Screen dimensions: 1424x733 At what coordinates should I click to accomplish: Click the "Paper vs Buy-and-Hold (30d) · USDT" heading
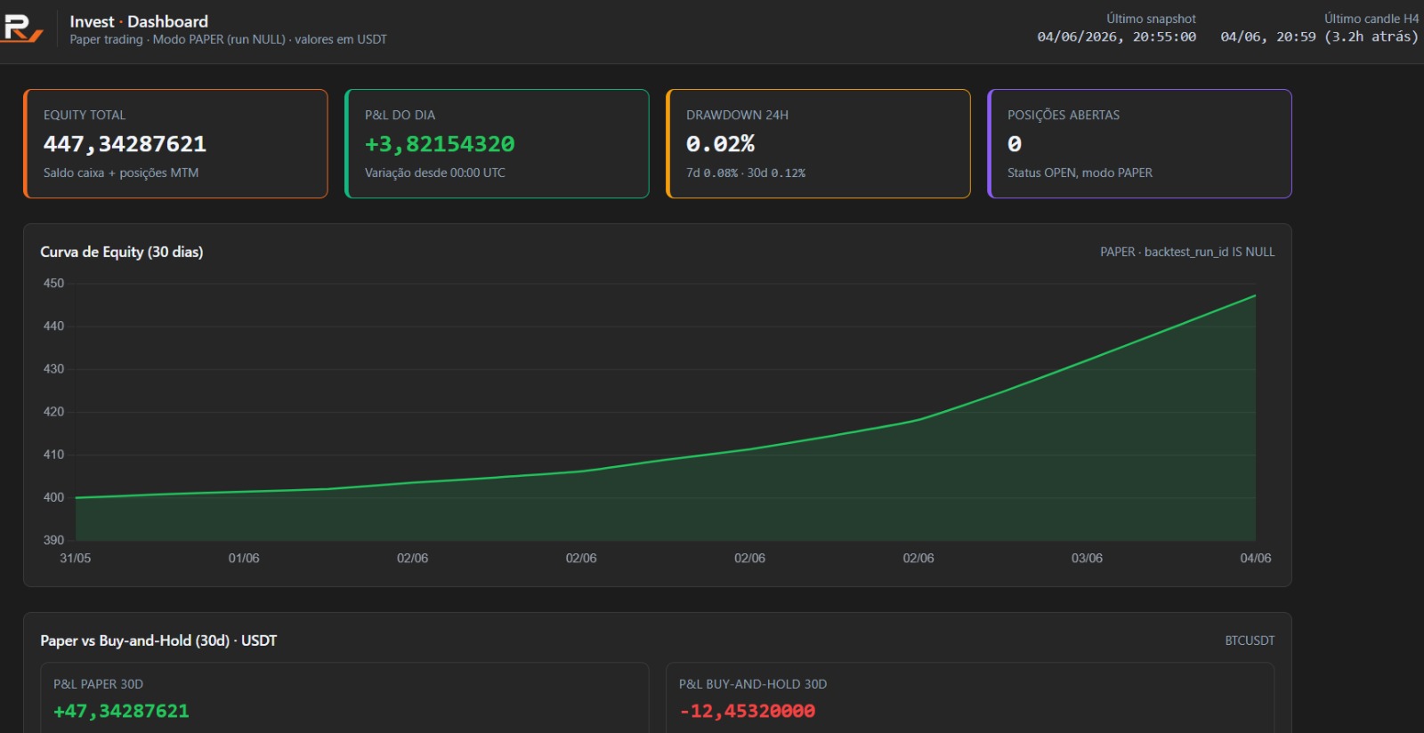[x=158, y=640]
